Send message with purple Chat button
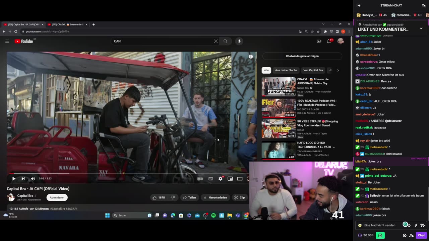429x241 pixels. 421,235
